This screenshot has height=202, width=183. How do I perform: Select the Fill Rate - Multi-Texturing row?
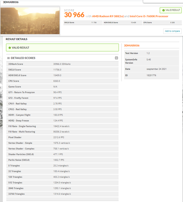pyautogui.click(x=62, y=132)
